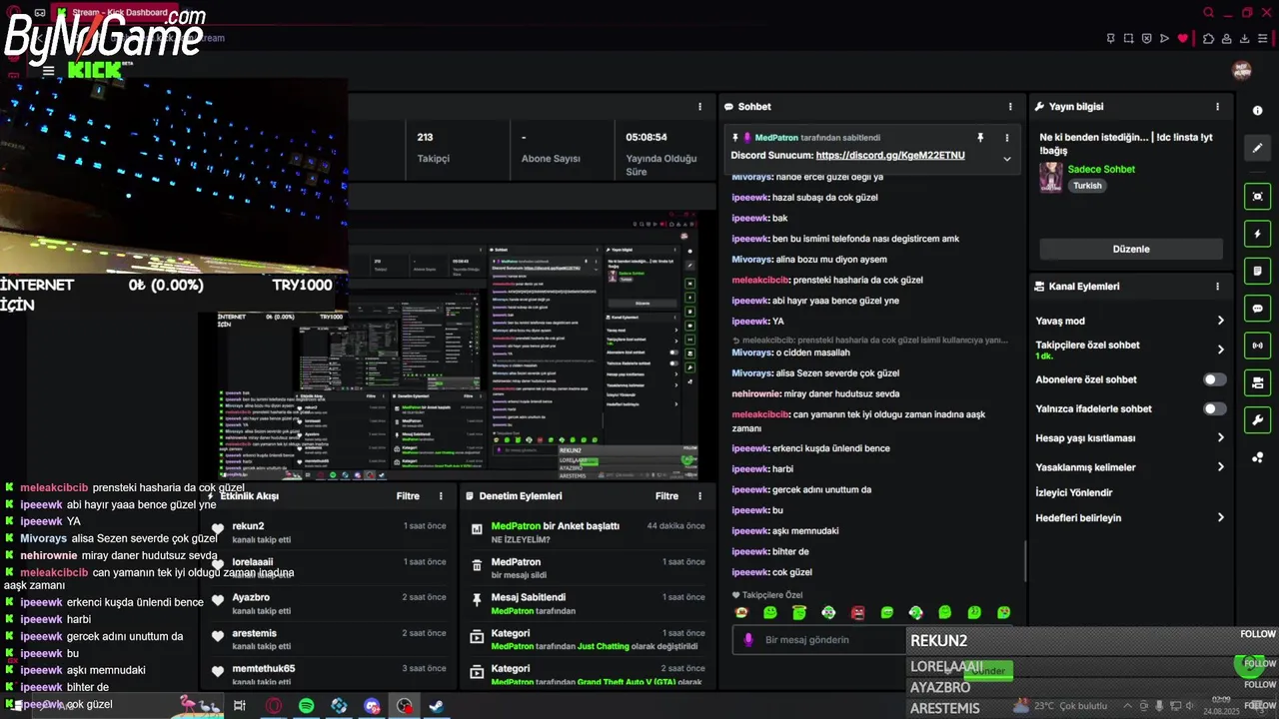Open the Kanal Eylemleri panel three-dot menu
The width and height of the screenshot is (1279, 719).
pyautogui.click(x=1217, y=287)
